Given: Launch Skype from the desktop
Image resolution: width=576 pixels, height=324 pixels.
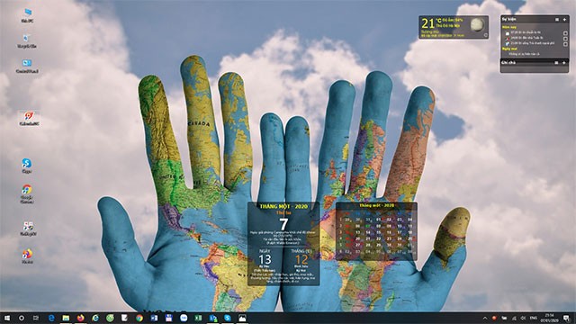Looking at the screenshot, I should (26, 166).
